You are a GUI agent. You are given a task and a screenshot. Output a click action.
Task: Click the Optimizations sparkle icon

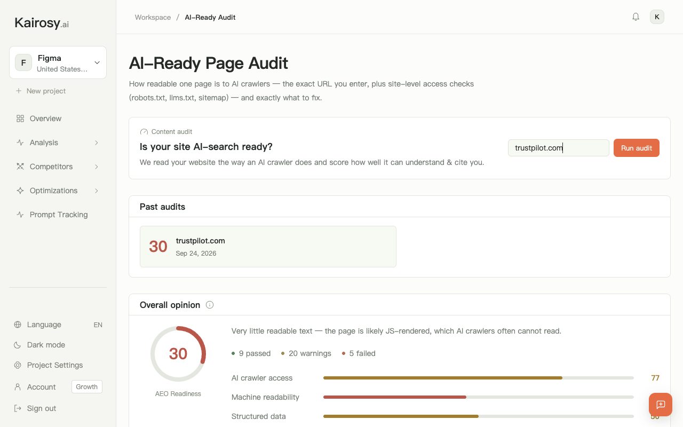coord(20,191)
